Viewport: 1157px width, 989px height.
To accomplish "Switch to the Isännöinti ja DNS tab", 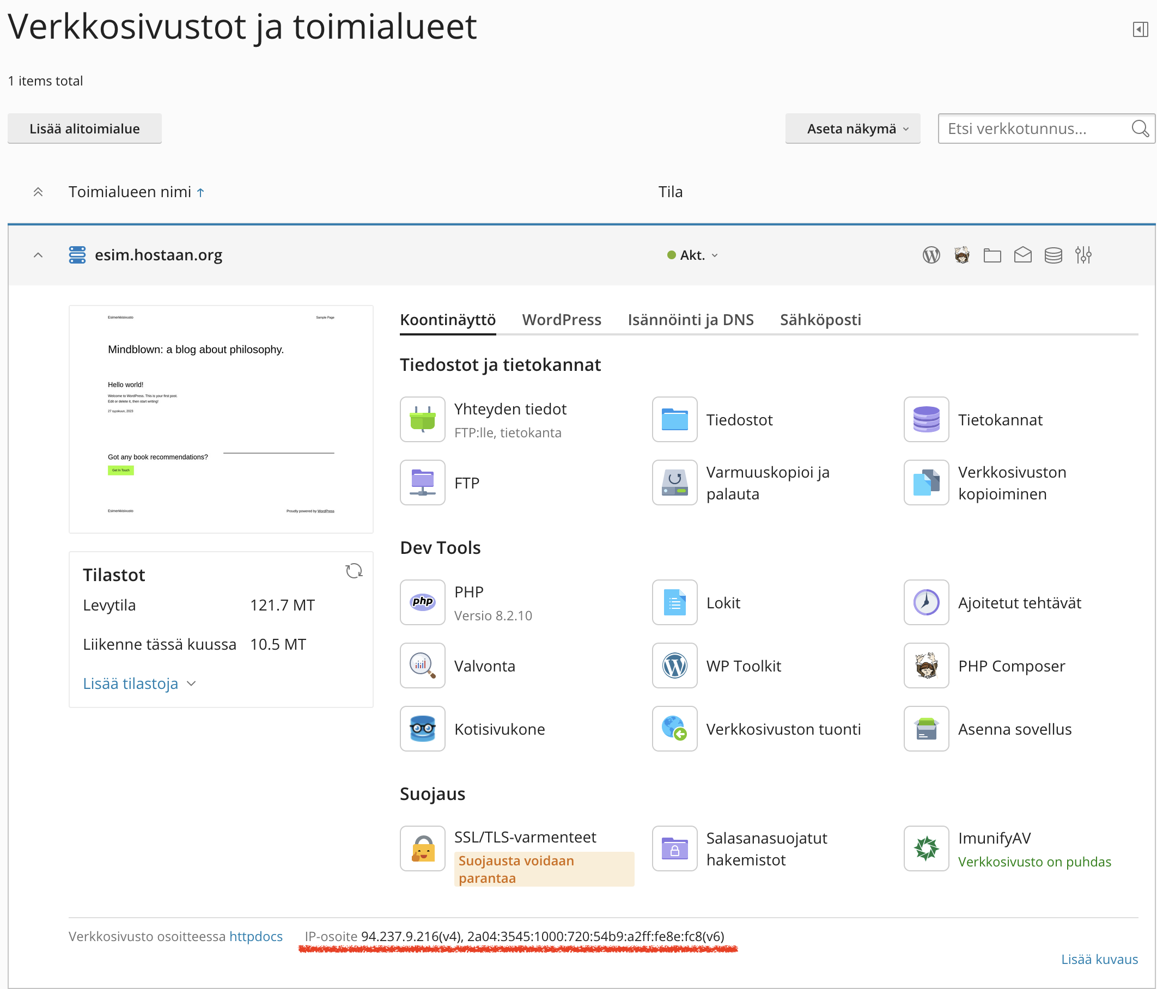I will click(x=691, y=319).
